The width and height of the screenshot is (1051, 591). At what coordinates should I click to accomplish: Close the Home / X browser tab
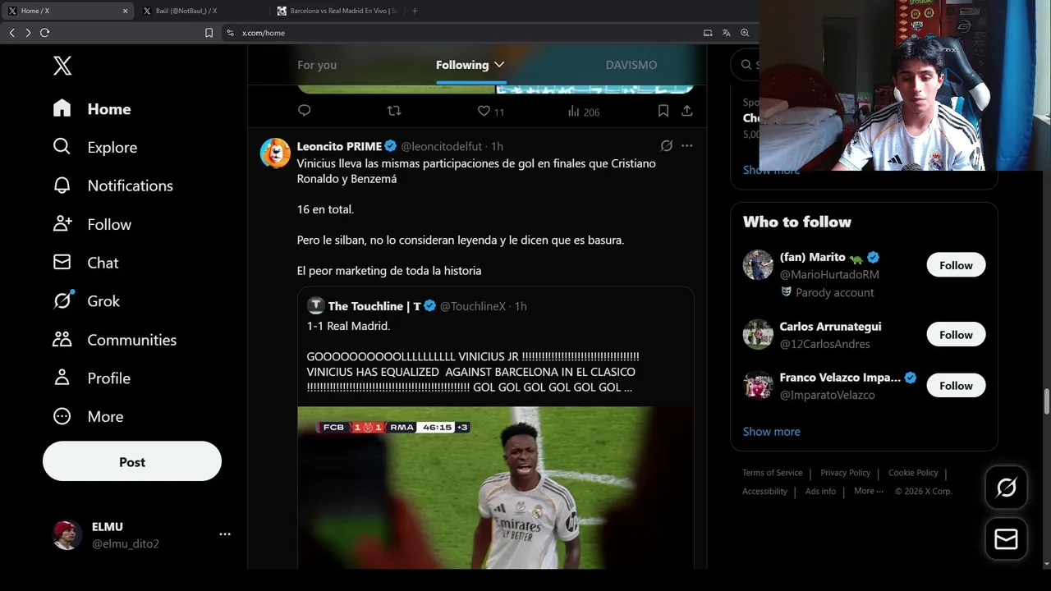pyautogui.click(x=125, y=11)
